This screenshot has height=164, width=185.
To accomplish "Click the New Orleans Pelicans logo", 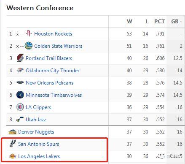I will (20, 82).
